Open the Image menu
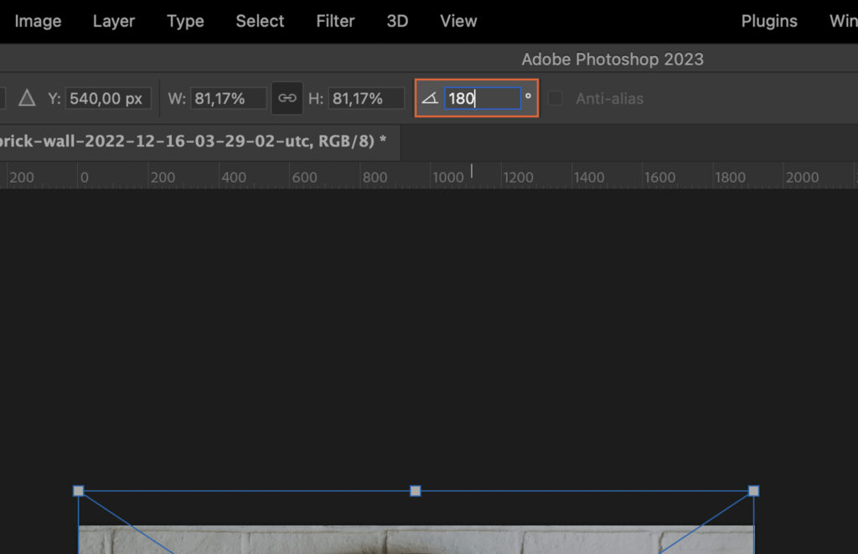Image resolution: width=858 pixels, height=554 pixels. click(x=37, y=21)
